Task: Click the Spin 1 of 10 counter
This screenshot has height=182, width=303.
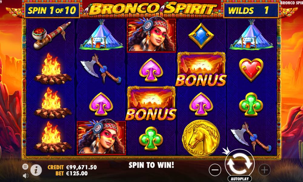Action: (x=52, y=10)
